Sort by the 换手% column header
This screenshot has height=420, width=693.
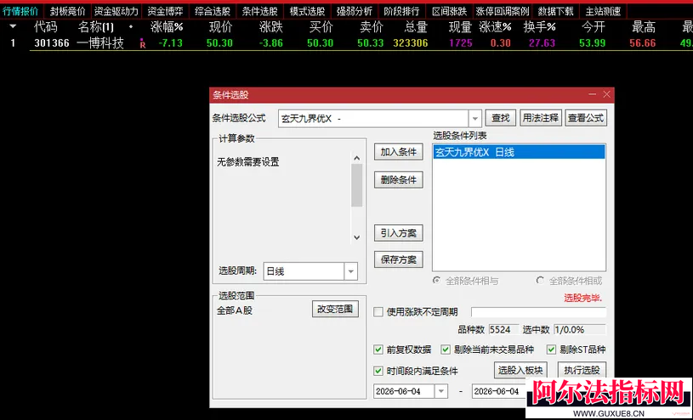(x=539, y=27)
